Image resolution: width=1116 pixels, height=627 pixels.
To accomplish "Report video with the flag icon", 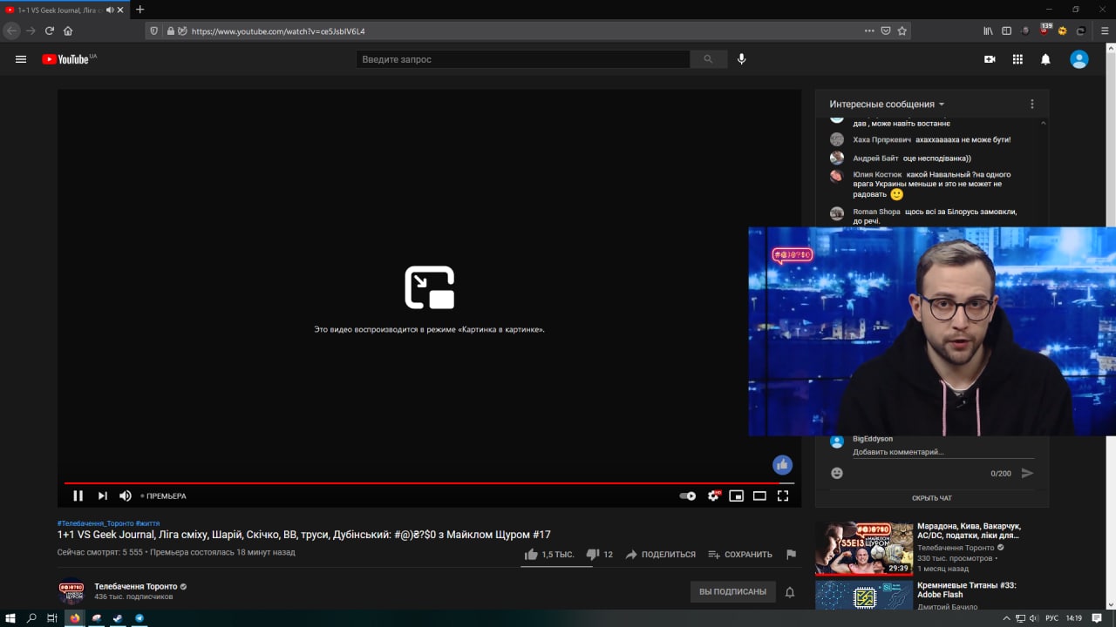I will tap(791, 554).
